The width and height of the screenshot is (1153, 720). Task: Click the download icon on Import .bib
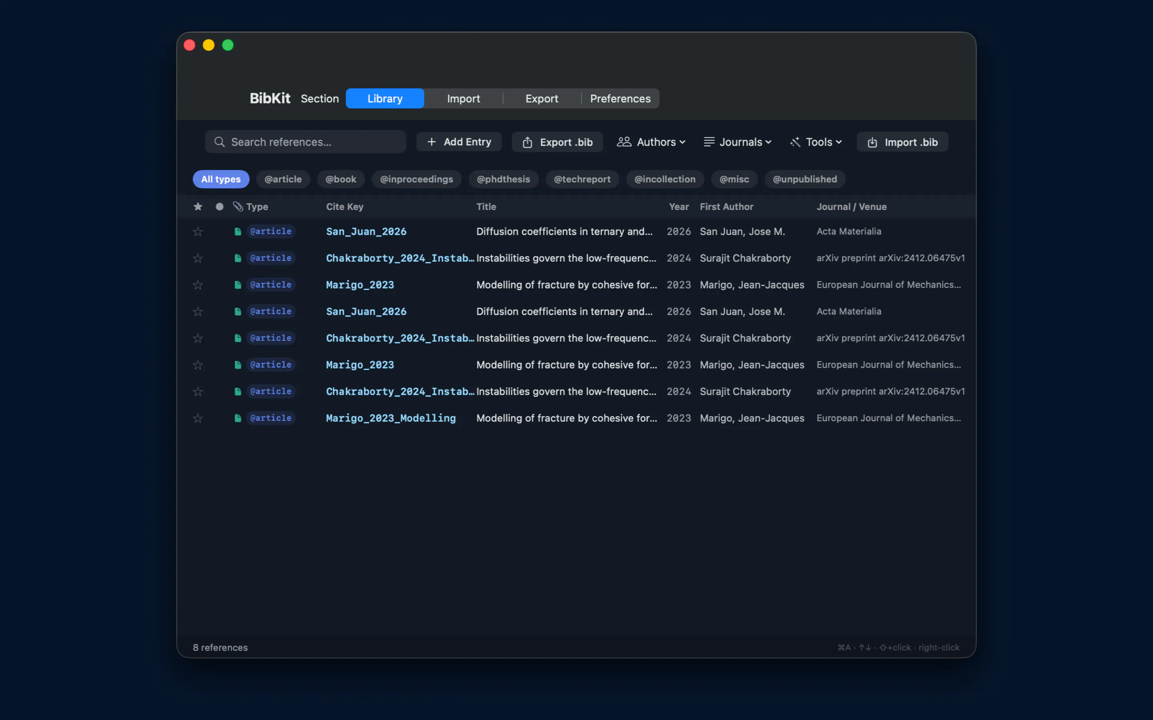click(x=872, y=142)
